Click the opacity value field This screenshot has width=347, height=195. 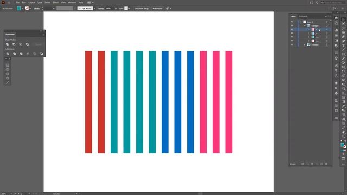click(110, 9)
